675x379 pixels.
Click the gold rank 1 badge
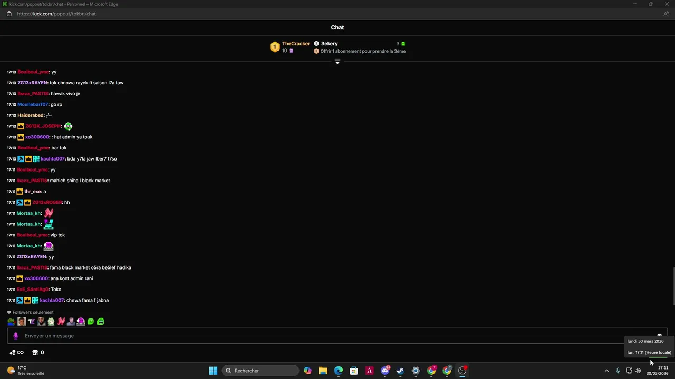(x=275, y=47)
